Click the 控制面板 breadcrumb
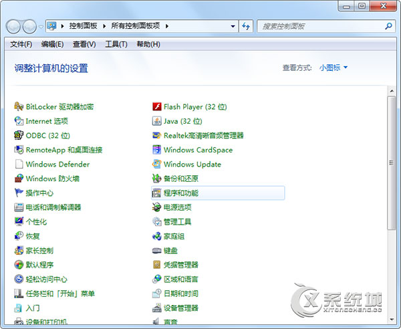 pos(83,26)
